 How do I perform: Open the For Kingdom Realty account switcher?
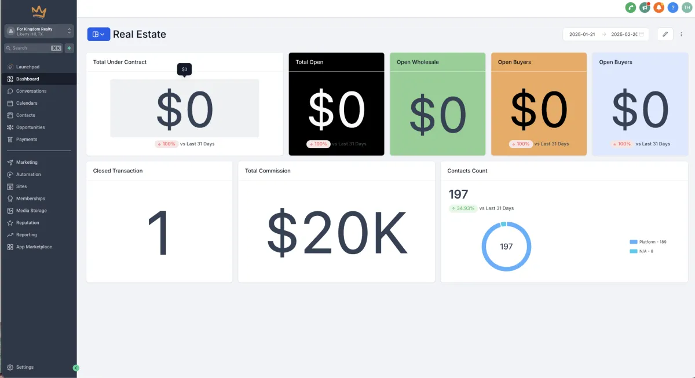point(39,31)
